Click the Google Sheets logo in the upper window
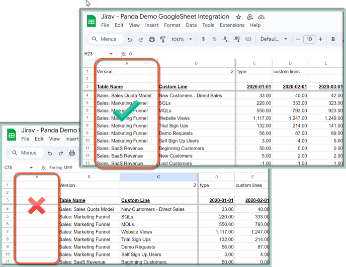The height and width of the screenshot is (267, 346). point(92,21)
